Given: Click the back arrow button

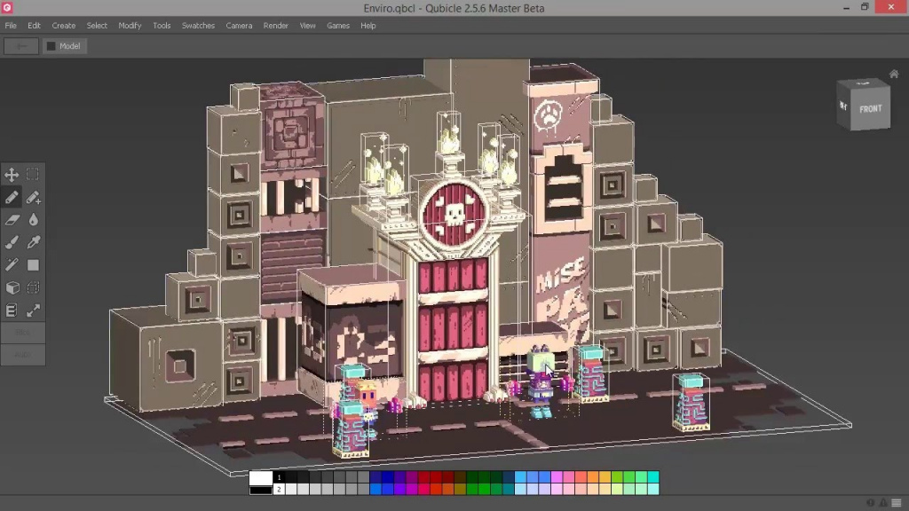Looking at the screenshot, I should click(21, 46).
